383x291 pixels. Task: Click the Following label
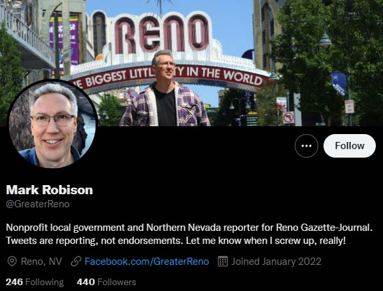(x=44, y=282)
